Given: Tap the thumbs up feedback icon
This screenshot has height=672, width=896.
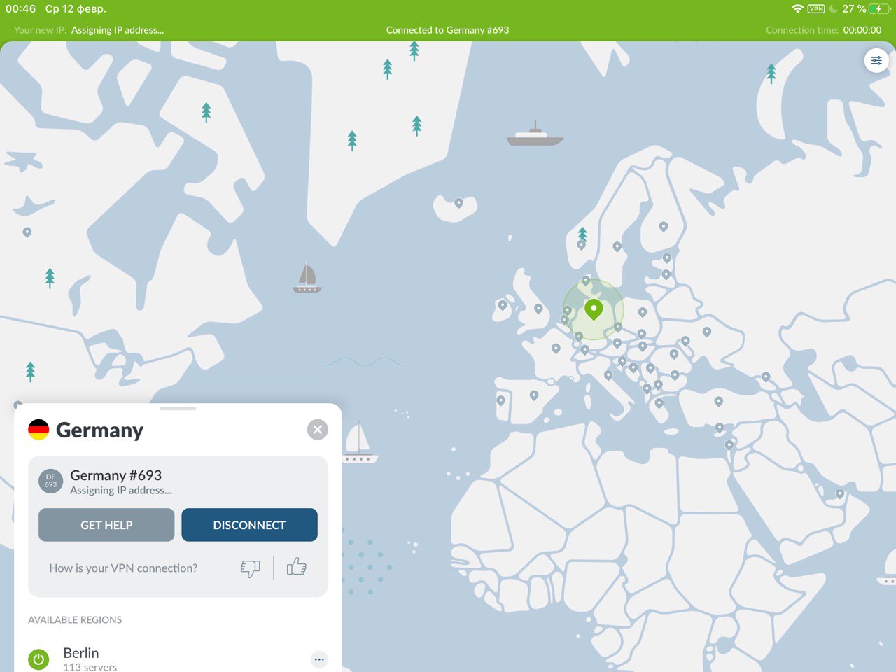Looking at the screenshot, I should click(x=297, y=566).
